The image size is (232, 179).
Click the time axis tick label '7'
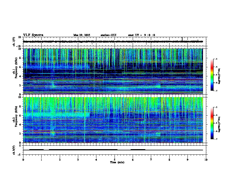point(151,160)
